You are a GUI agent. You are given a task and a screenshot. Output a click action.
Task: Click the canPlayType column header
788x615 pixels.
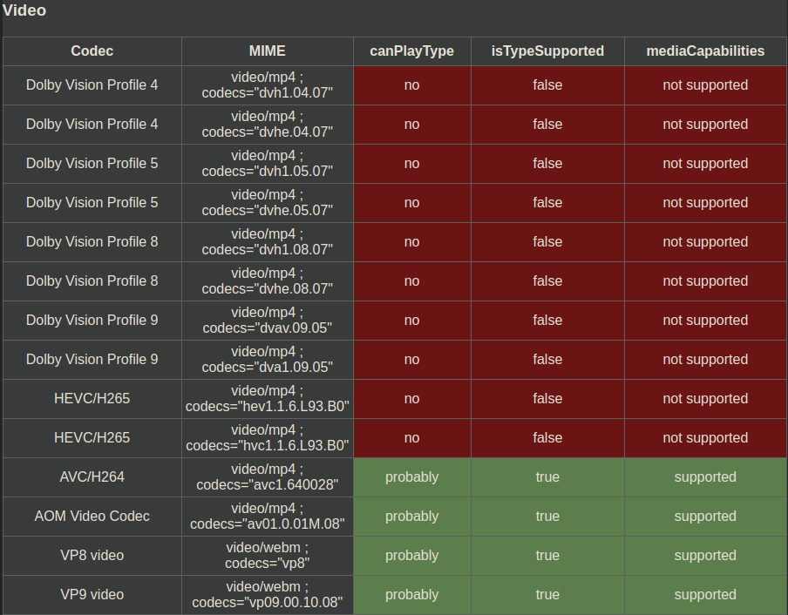click(x=412, y=51)
